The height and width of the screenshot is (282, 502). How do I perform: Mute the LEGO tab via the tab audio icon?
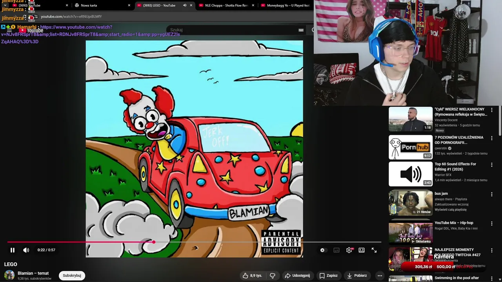click(185, 5)
